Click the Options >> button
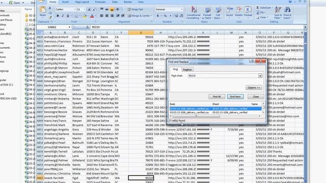The image size is (326, 183). pyautogui.click(x=254, y=87)
